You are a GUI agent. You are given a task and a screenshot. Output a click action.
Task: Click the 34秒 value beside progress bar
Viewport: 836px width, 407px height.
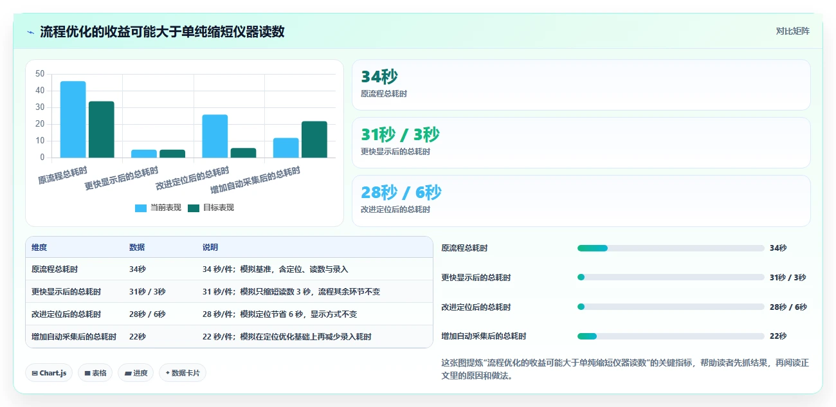[x=778, y=248]
